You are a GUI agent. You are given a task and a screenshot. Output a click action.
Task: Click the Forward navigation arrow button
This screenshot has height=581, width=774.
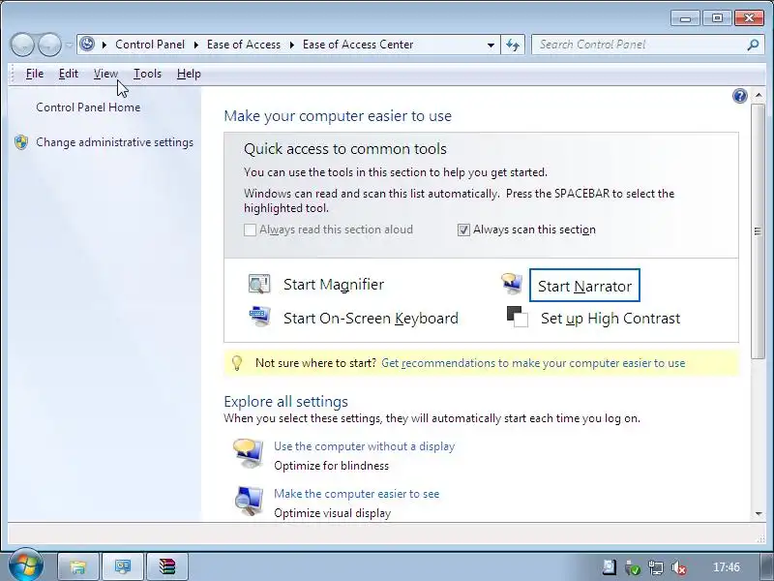[49, 45]
